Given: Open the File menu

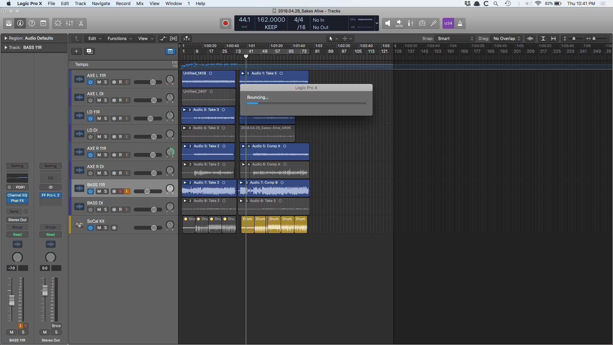Looking at the screenshot, I should [51, 4].
